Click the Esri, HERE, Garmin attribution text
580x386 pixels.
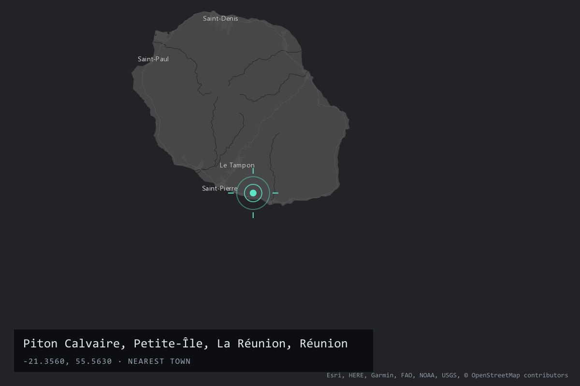(x=447, y=375)
